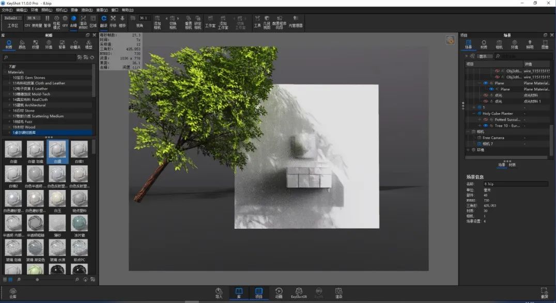
Task: Click the orange icon at the viewport's top-right corner
Action: coord(451,40)
